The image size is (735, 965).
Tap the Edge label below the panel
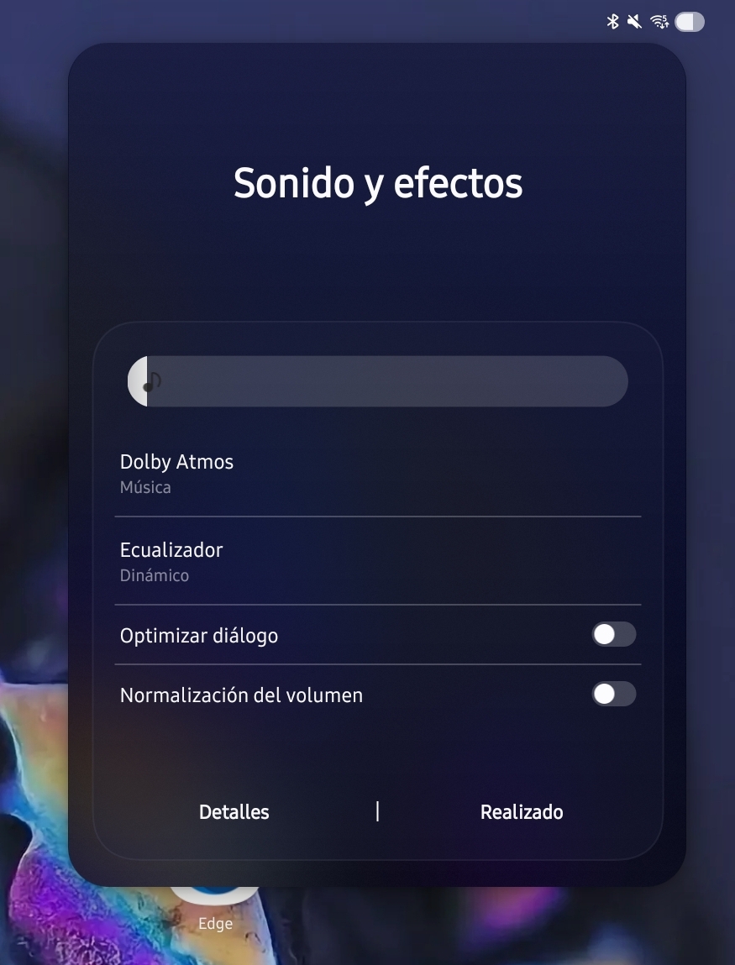(215, 923)
